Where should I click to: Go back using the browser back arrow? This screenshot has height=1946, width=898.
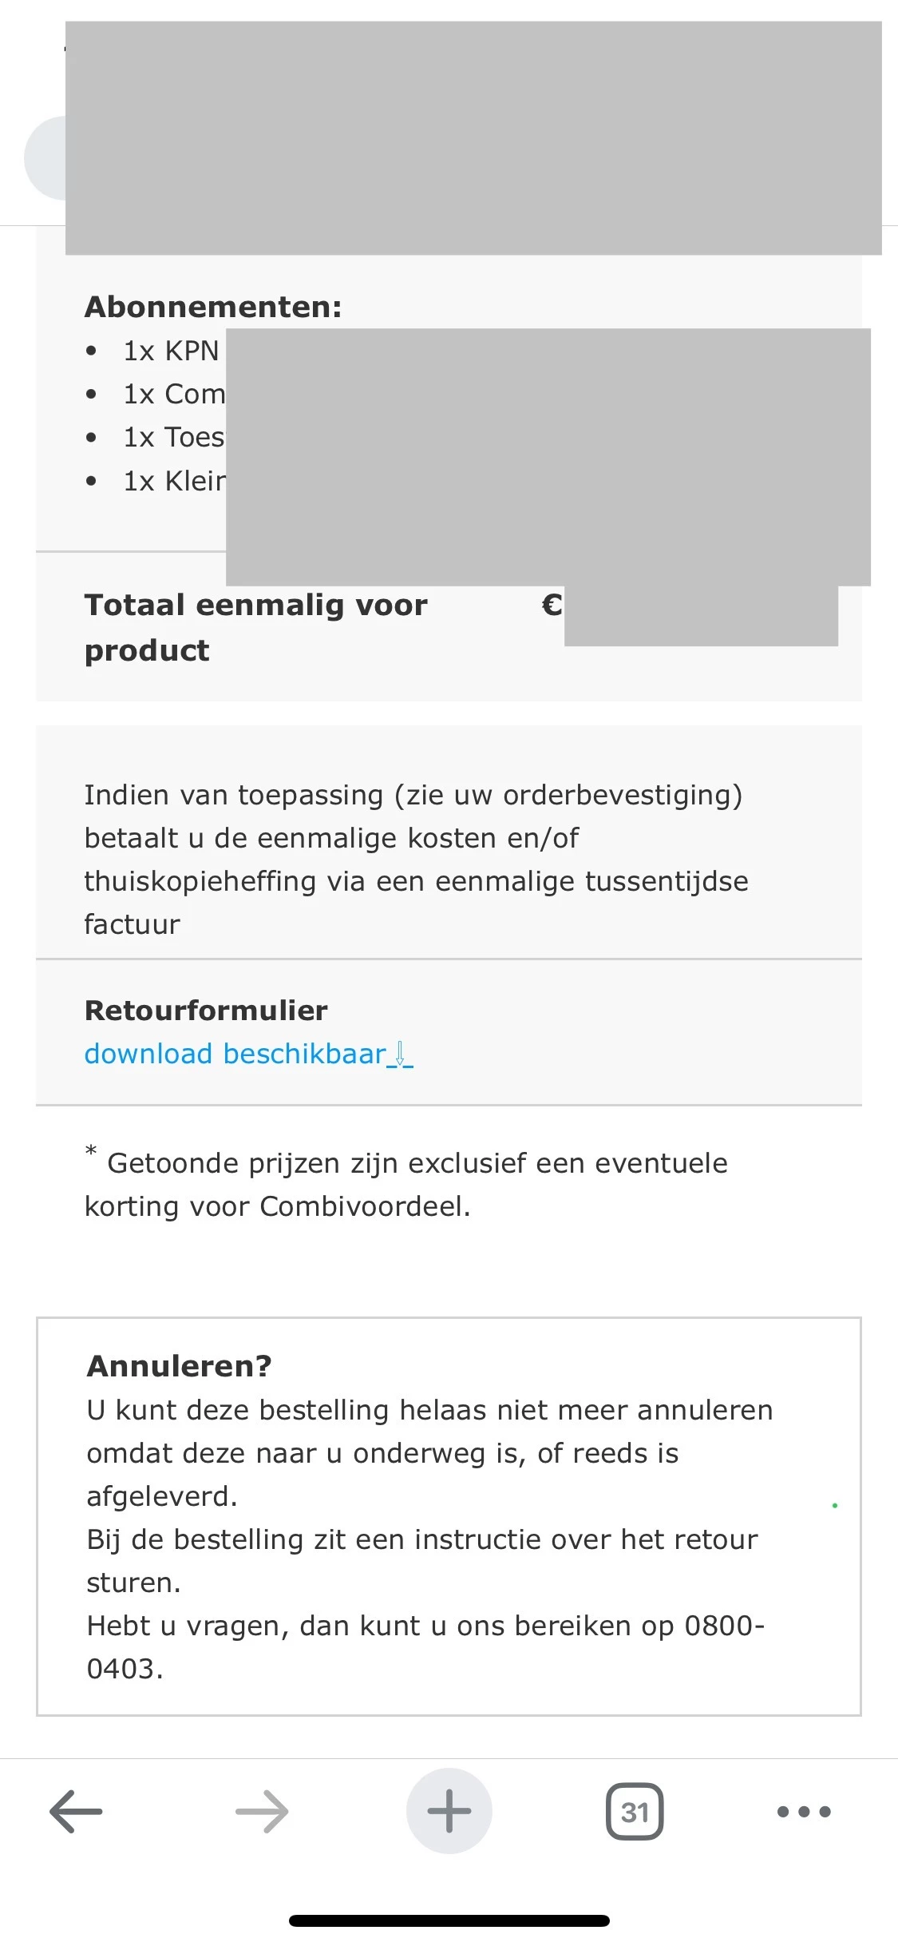76,1811
